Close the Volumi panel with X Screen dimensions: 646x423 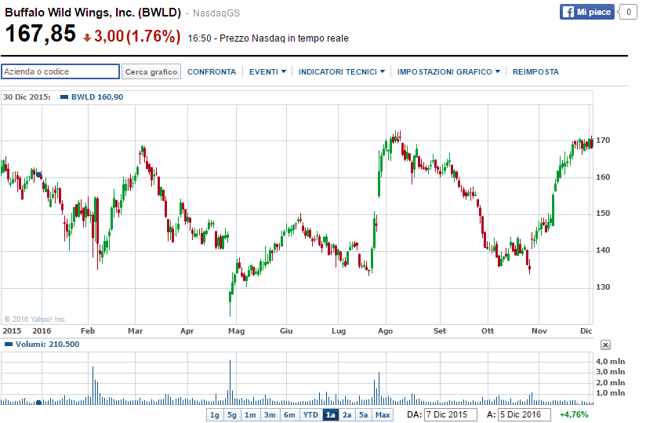(605, 345)
